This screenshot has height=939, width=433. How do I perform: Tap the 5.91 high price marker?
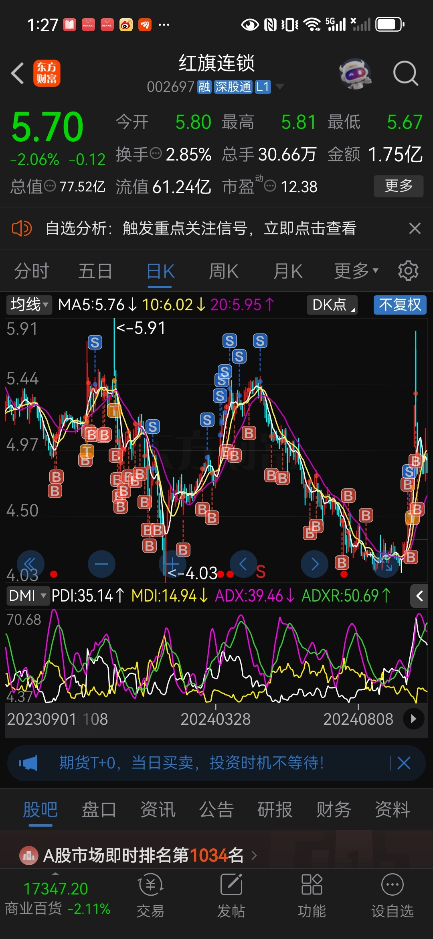pyautogui.click(x=140, y=328)
